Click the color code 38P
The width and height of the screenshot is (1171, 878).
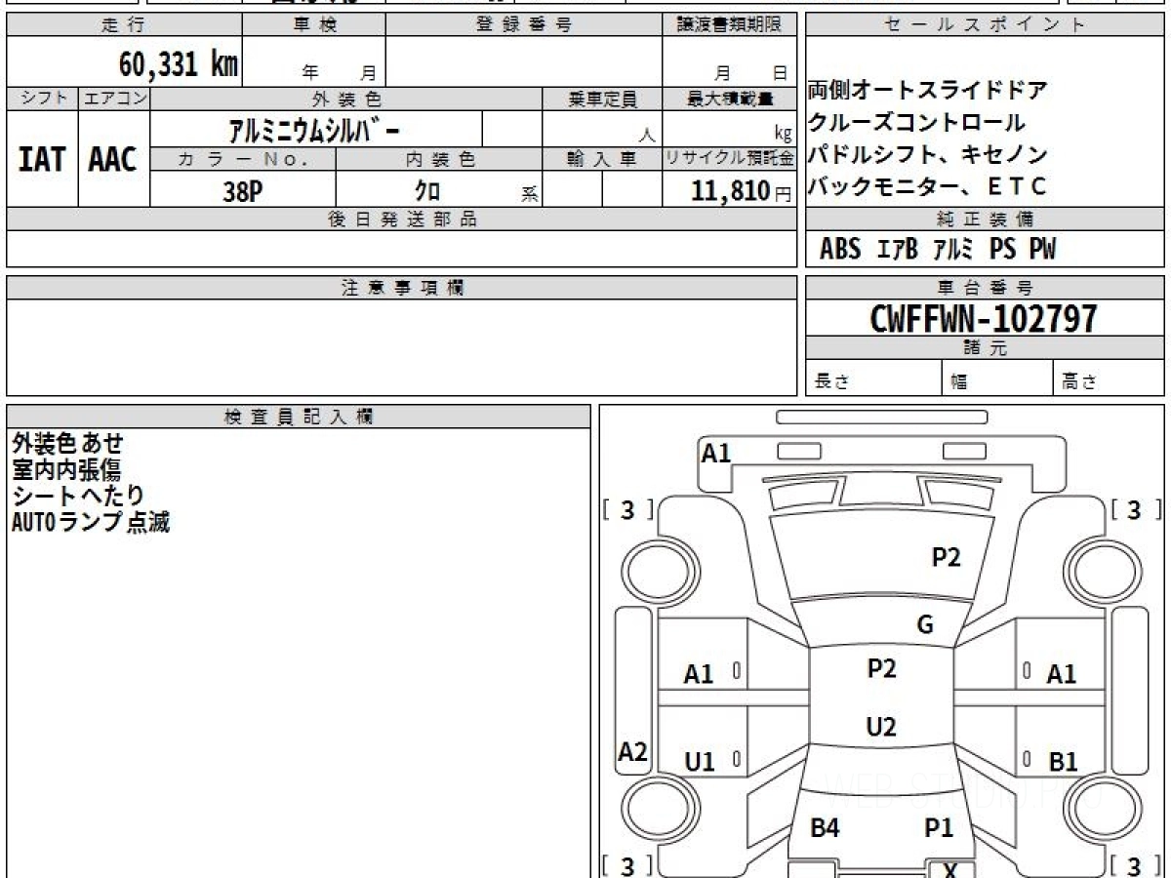(242, 191)
